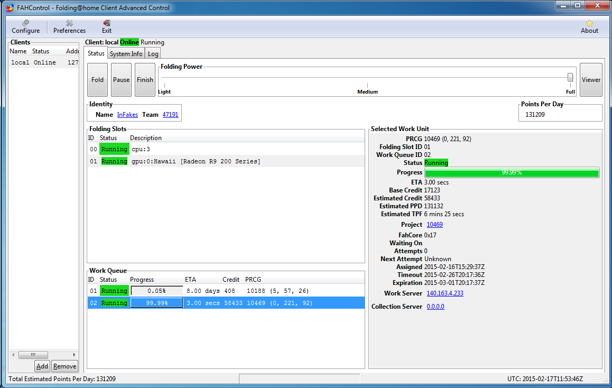
Task: Click Work Queue ETA column header
Action: (x=202, y=280)
